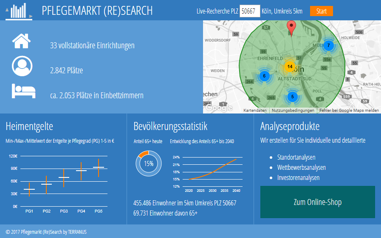Click the Google logo on map
Viewport: 381px width, 238px height.
pos(219,108)
